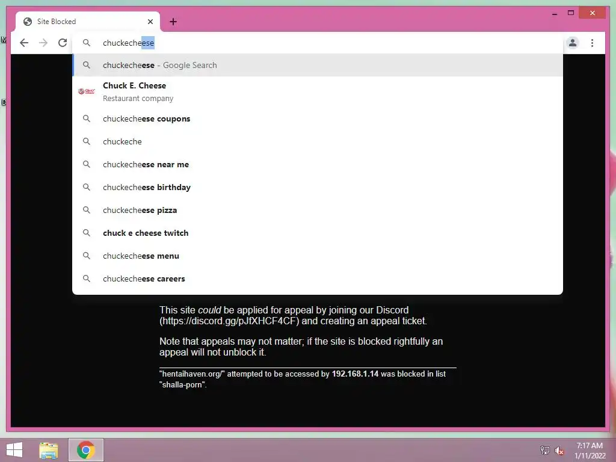
Task: Click the muted volume tray icon
Action: pos(559,450)
